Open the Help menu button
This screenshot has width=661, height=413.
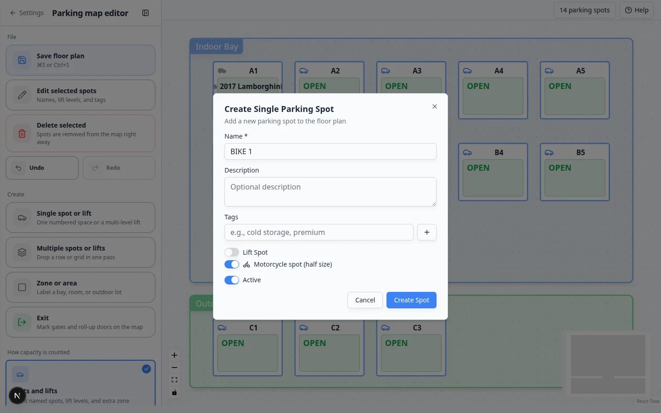pyautogui.click(x=637, y=10)
